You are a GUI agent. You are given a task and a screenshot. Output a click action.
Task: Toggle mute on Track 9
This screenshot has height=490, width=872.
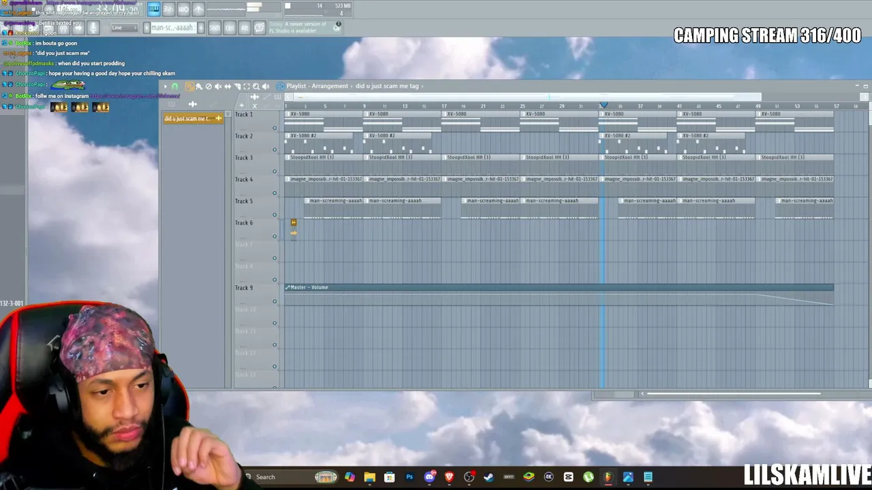tap(275, 301)
